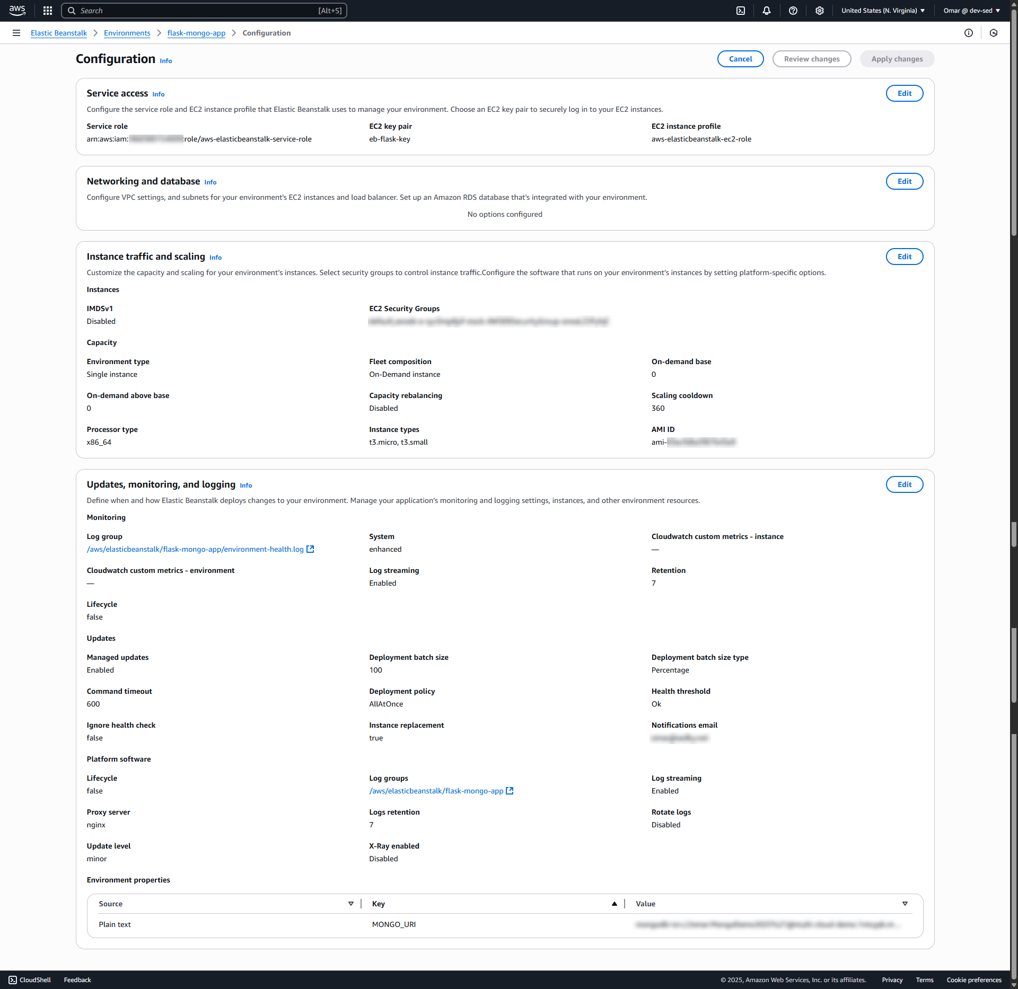Sort the Key column in Environment properties
This screenshot has width=1018, height=989.
point(615,904)
